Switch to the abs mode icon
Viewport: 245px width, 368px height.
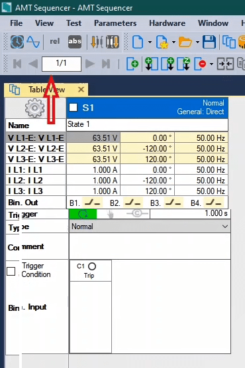[75, 42]
